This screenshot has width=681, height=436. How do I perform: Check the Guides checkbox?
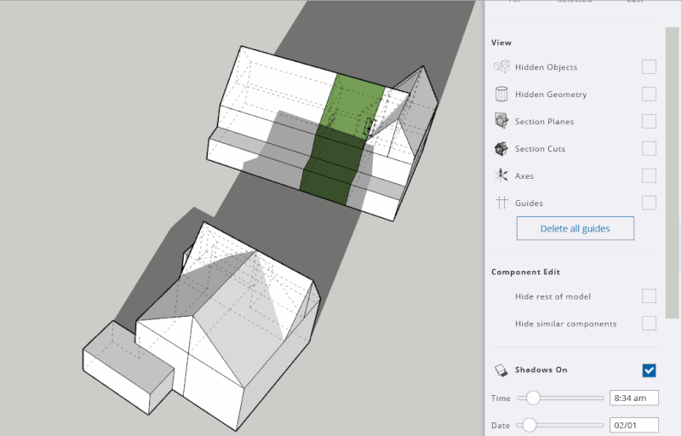[x=649, y=203]
